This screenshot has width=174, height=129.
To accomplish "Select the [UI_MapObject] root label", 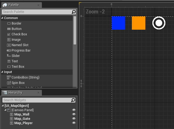I will coord(17,106).
